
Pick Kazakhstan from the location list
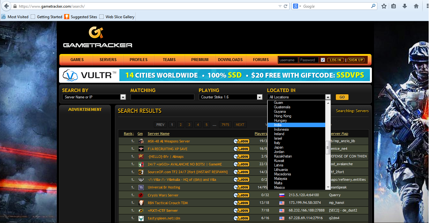[x=296, y=156]
